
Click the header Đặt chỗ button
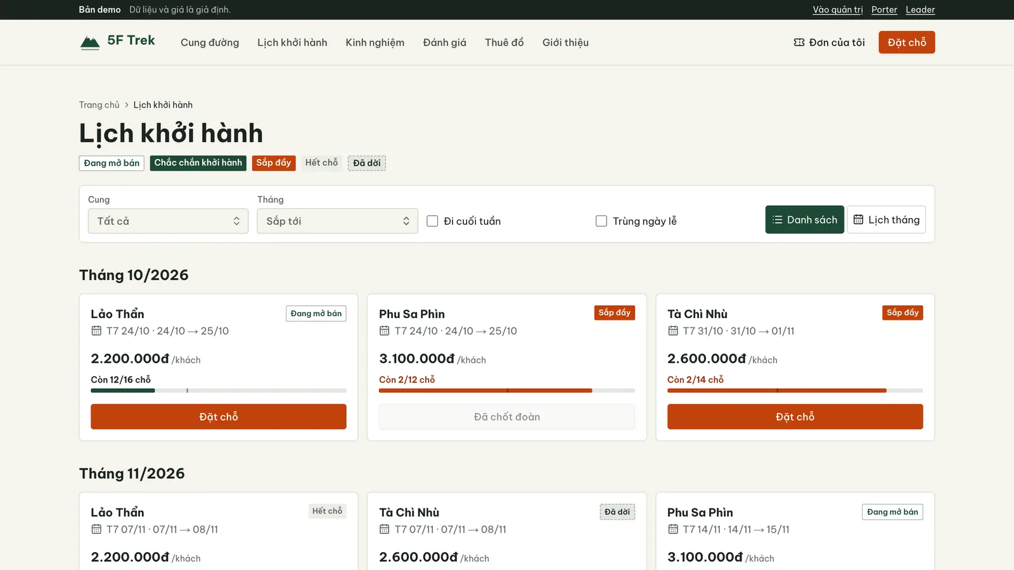(x=906, y=42)
